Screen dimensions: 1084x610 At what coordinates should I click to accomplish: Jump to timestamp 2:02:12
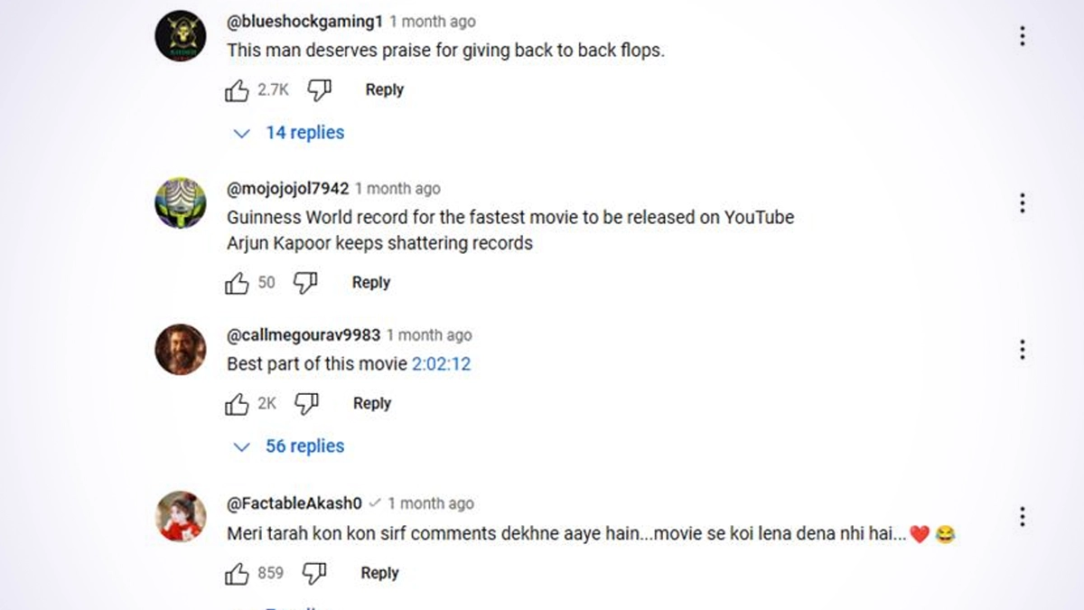tap(442, 364)
